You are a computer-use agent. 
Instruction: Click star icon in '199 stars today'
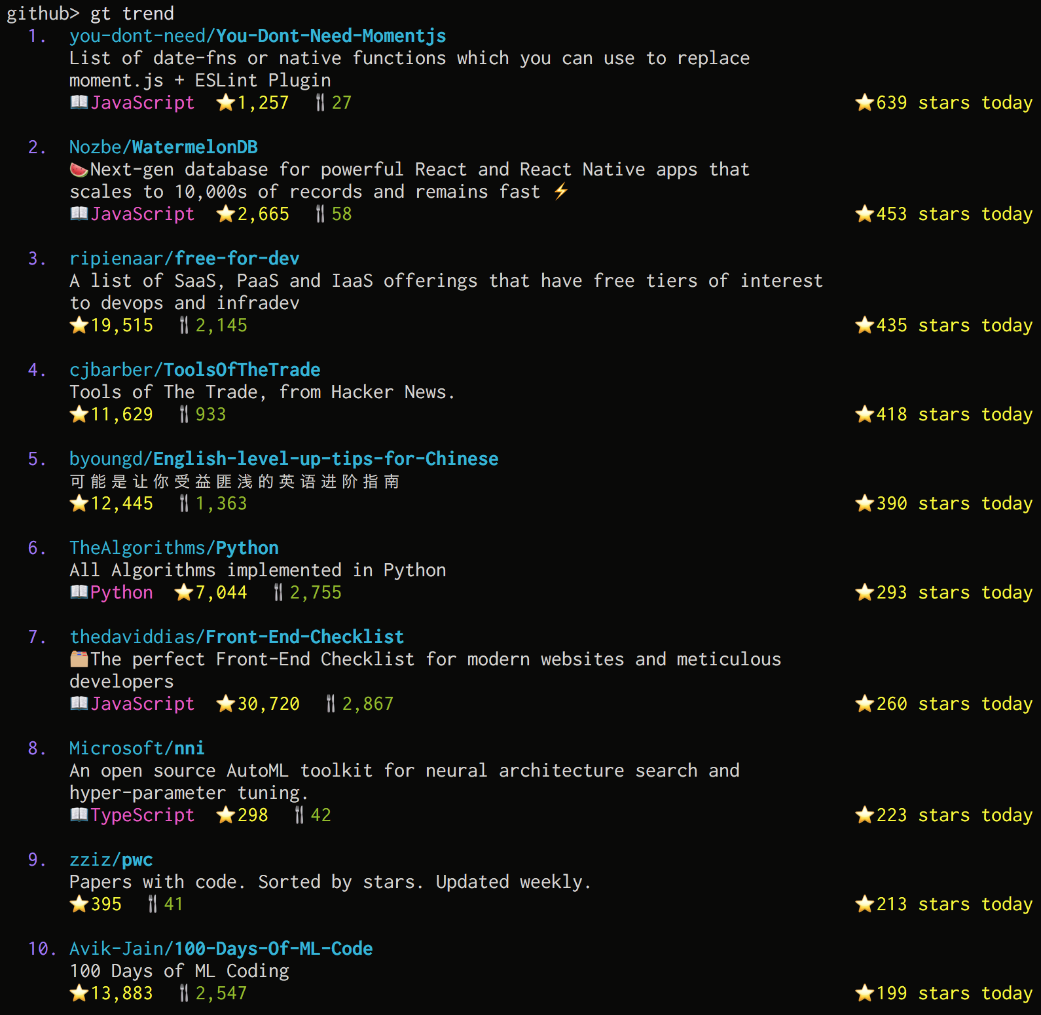(x=865, y=993)
